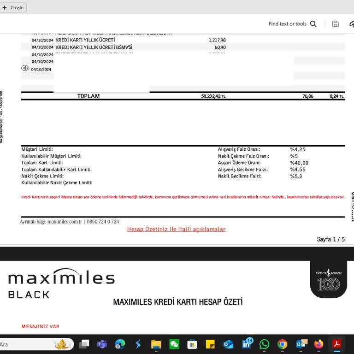The image size is (354, 354).
Task: Click the amount 60,90
Action: [x=220, y=47]
